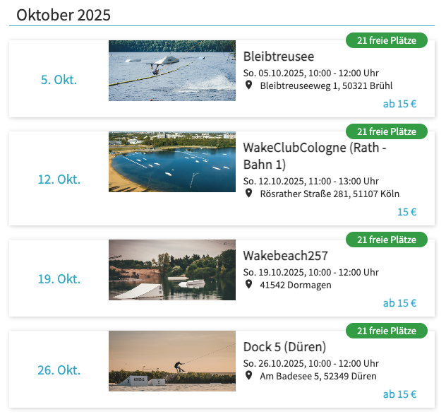Click the location pin beside 41542 Dormagen
446x419 pixels.
tap(248, 285)
